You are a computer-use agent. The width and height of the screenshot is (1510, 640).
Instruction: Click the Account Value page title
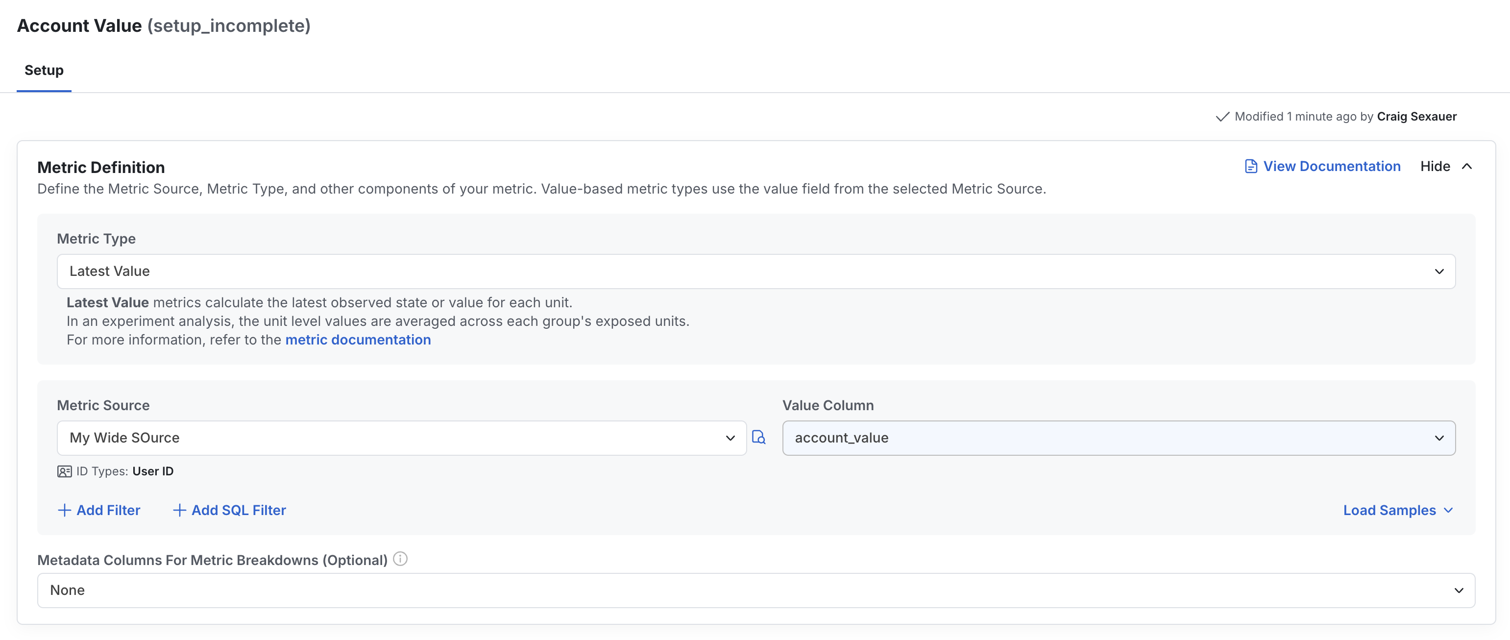(x=80, y=25)
